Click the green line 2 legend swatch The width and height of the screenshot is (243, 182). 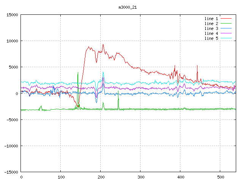tap(226, 24)
